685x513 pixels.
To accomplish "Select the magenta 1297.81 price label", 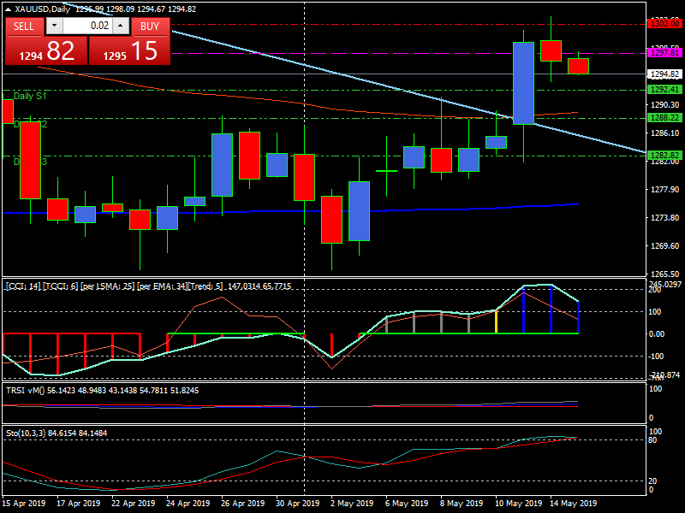I will click(664, 53).
